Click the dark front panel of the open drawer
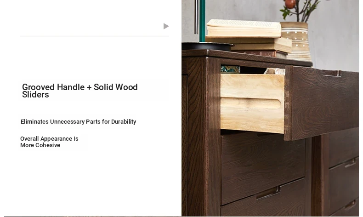The height and width of the screenshot is (217, 363). click(322, 103)
